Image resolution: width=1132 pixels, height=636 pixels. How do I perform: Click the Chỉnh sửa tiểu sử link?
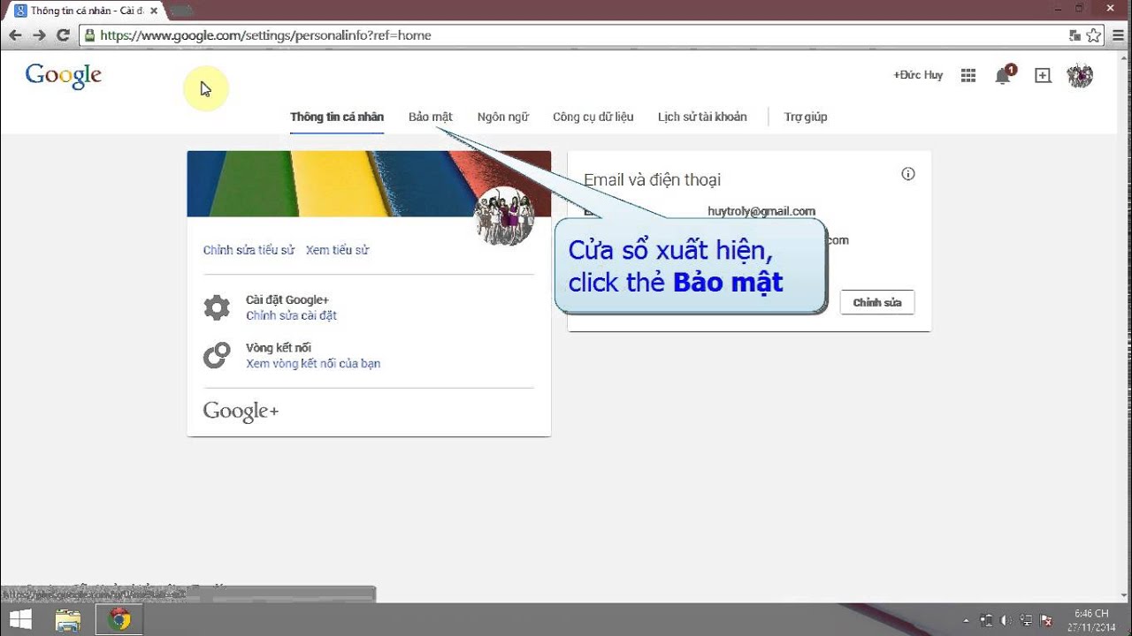(x=249, y=250)
